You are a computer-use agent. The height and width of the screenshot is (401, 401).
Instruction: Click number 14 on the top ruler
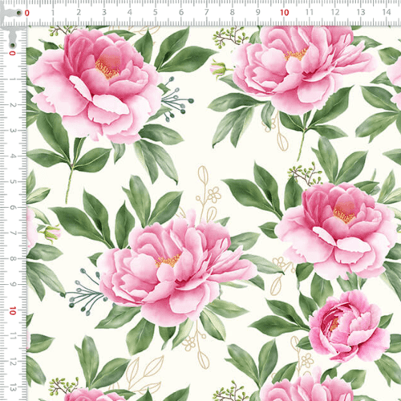(387, 12)
